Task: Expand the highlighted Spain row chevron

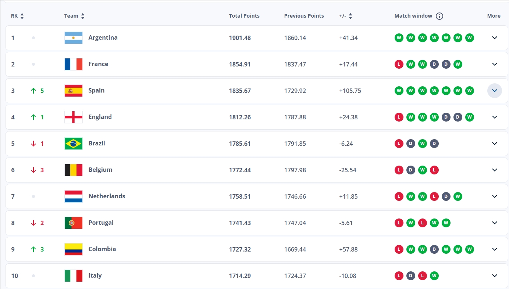Action: click(495, 91)
